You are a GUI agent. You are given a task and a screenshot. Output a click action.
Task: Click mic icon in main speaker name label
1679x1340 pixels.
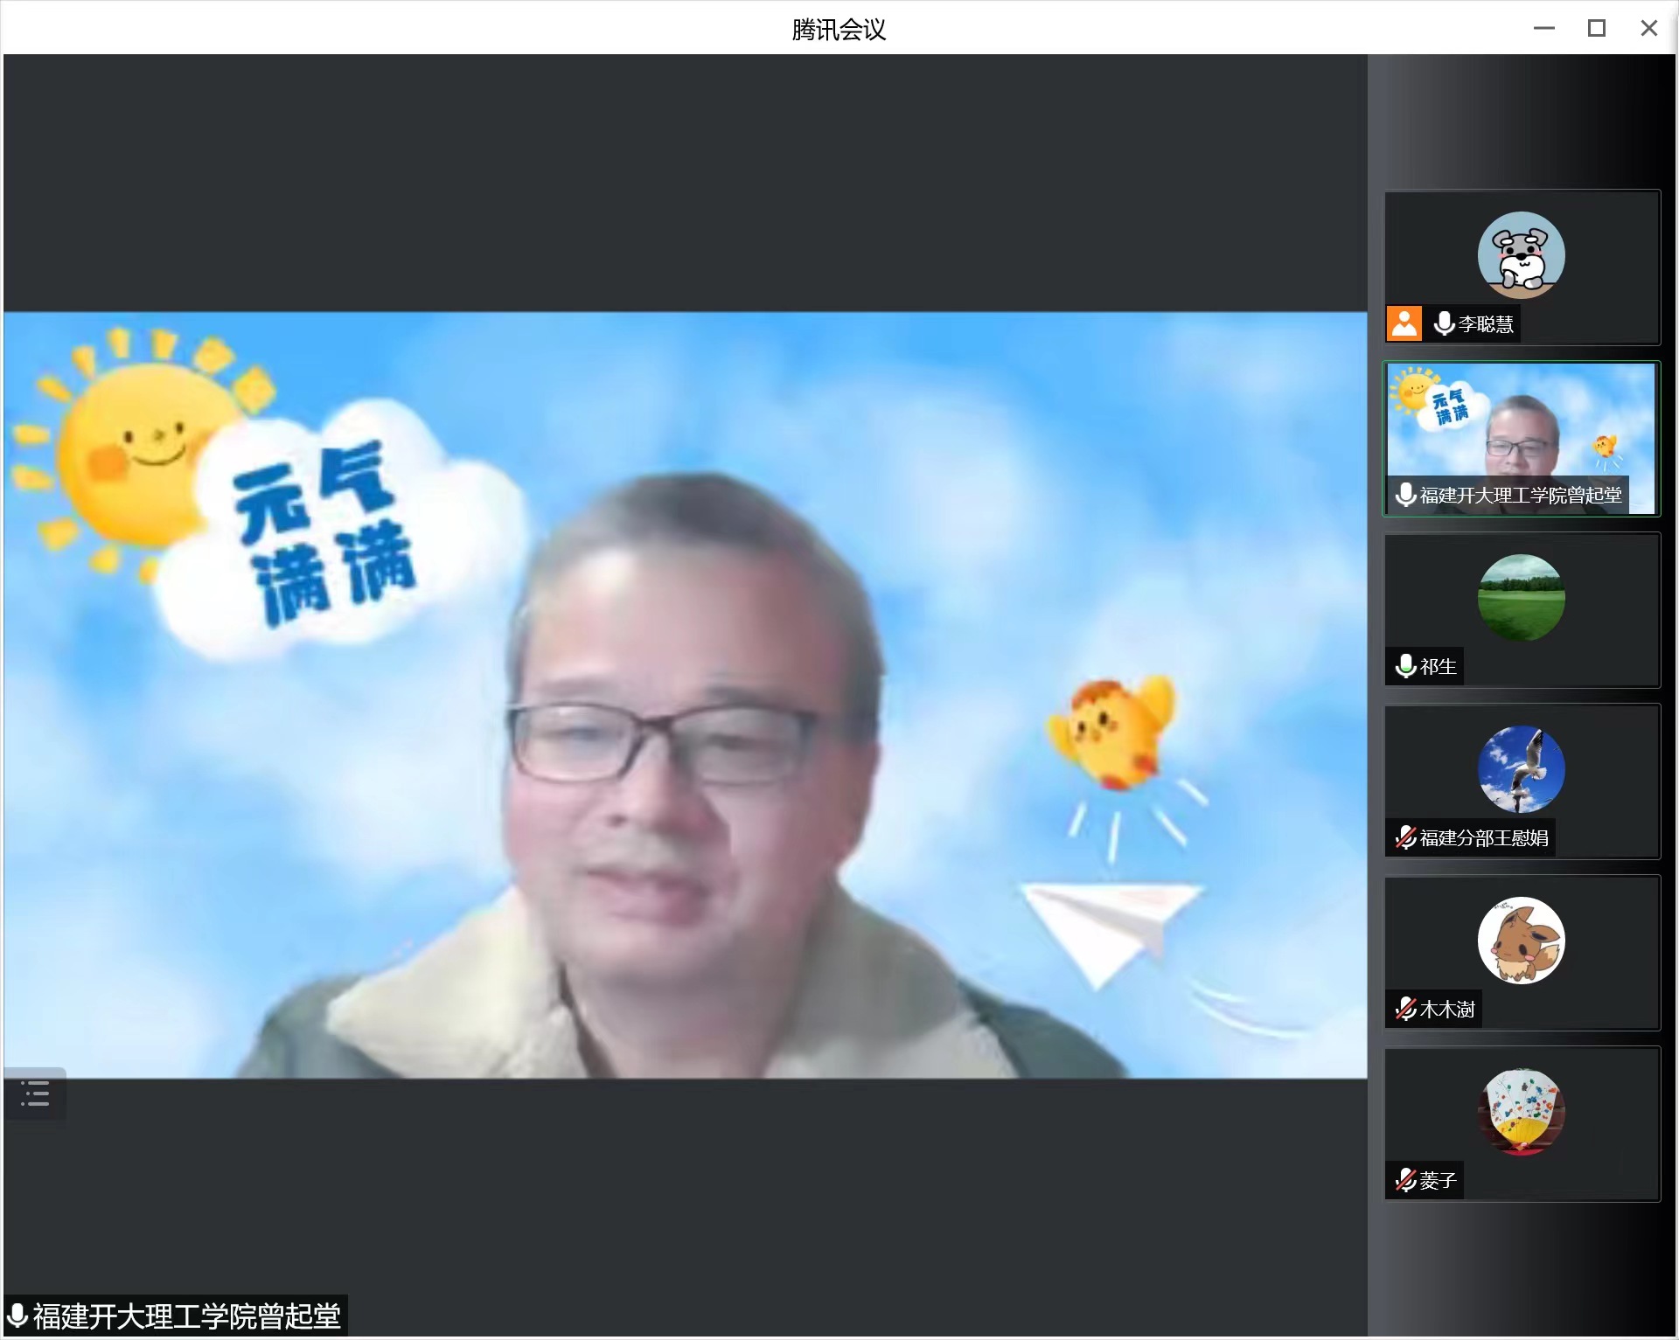click(17, 1316)
